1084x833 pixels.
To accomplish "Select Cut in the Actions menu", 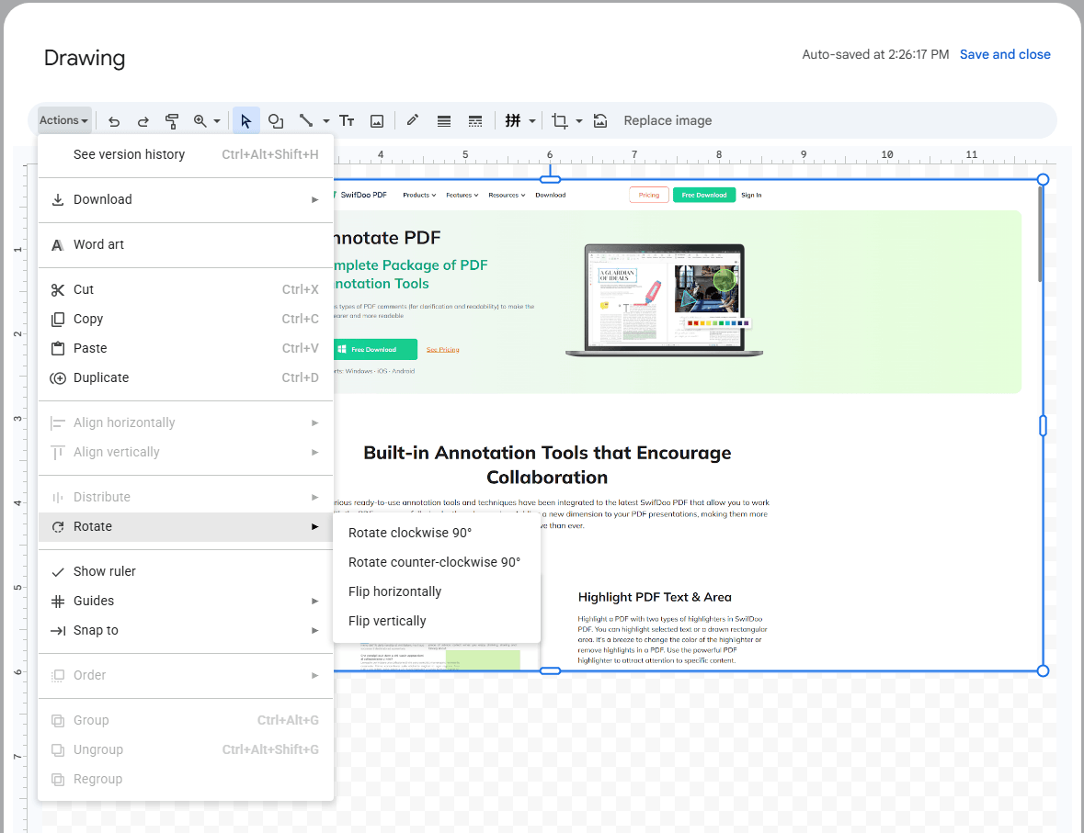I will pos(186,289).
